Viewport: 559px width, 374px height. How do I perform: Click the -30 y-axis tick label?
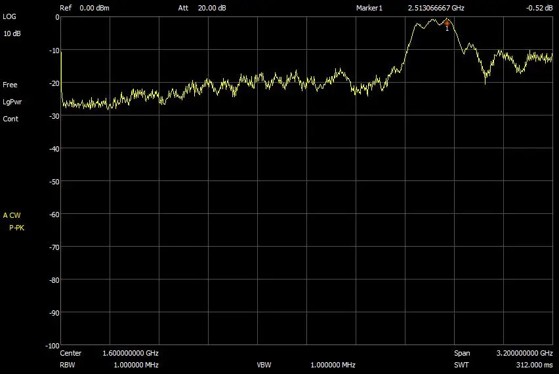click(54, 116)
